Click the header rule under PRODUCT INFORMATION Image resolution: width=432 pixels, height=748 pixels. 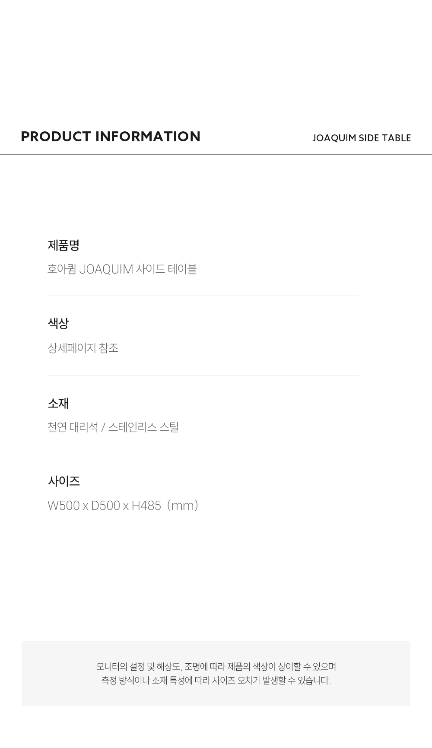click(x=216, y=154)
